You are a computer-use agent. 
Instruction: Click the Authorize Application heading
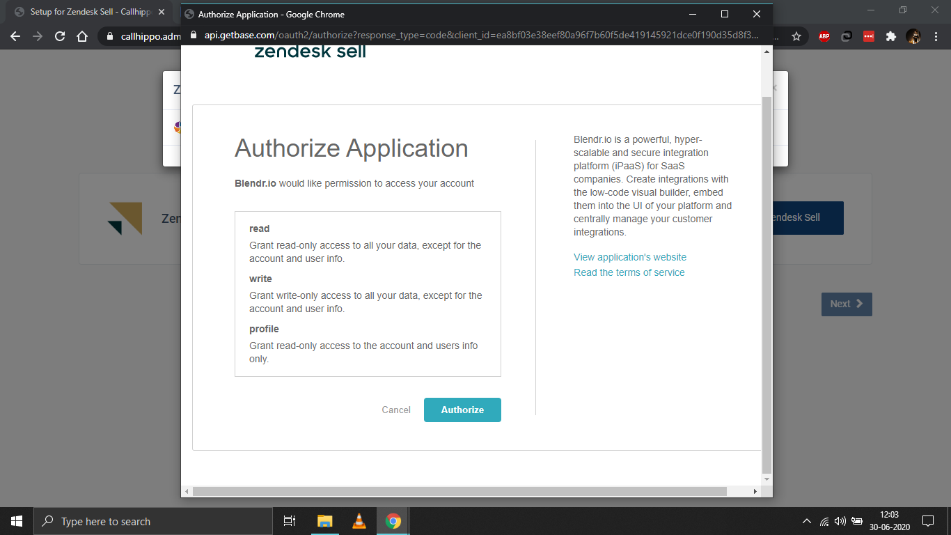(x=352, y=148)
